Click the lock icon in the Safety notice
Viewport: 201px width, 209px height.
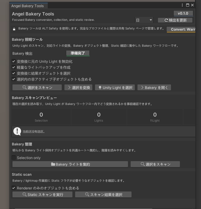[14, 29]
